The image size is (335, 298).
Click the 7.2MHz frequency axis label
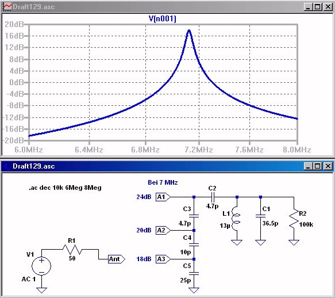[x=199, y=150]
